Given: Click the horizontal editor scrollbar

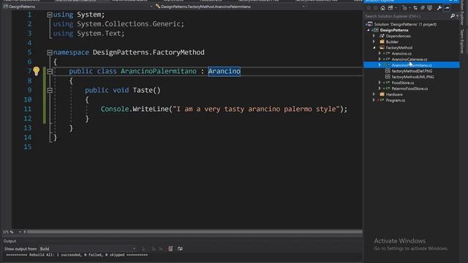Looking at the screenshot, I should pos(195,232).
